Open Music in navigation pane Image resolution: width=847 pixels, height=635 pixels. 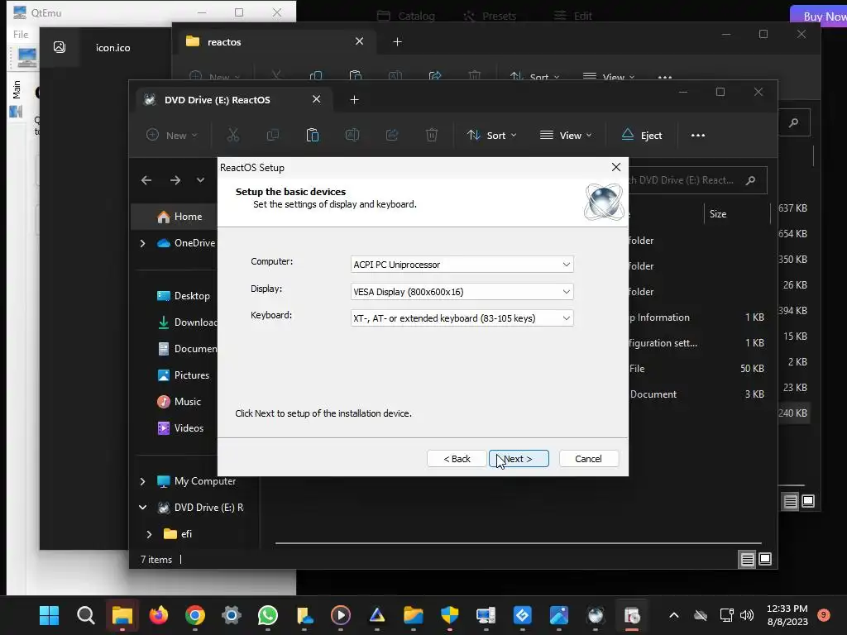click(179, 402)
